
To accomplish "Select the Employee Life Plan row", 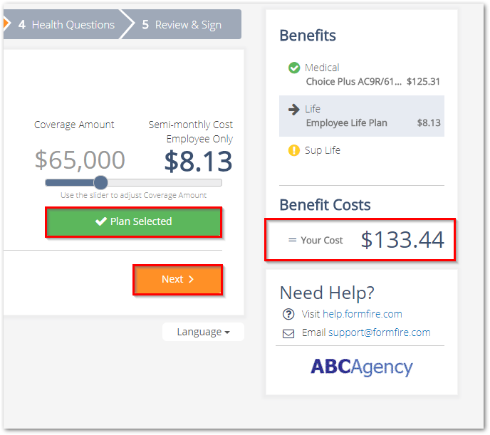I will click(x=362, y=116).
